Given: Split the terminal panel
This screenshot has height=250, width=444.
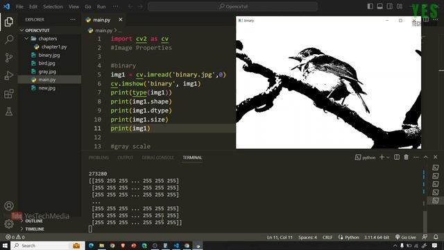Looking at the screenshot, I should (397, 157).
